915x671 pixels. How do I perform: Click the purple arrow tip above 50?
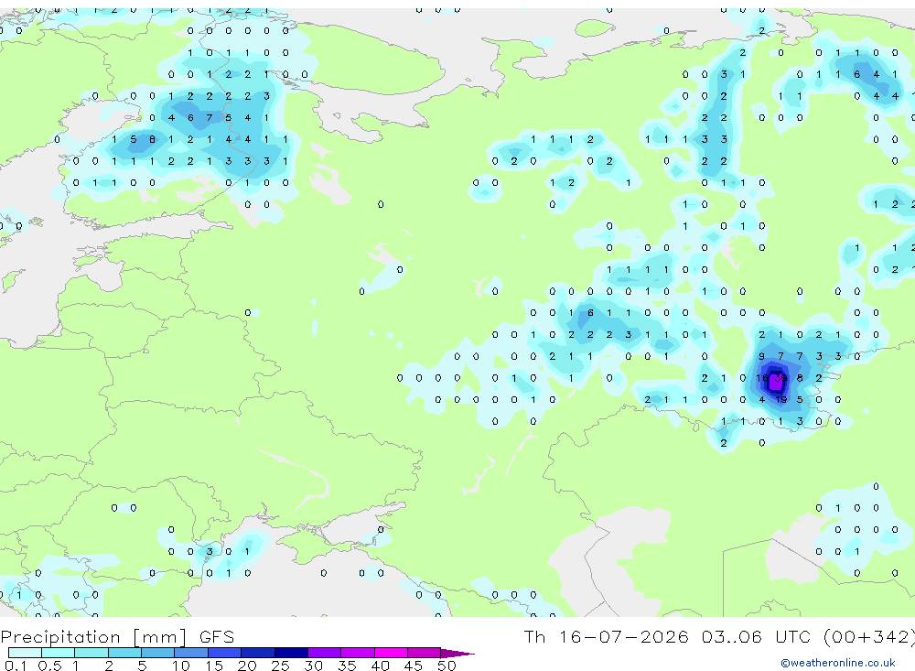coord(457,654)
